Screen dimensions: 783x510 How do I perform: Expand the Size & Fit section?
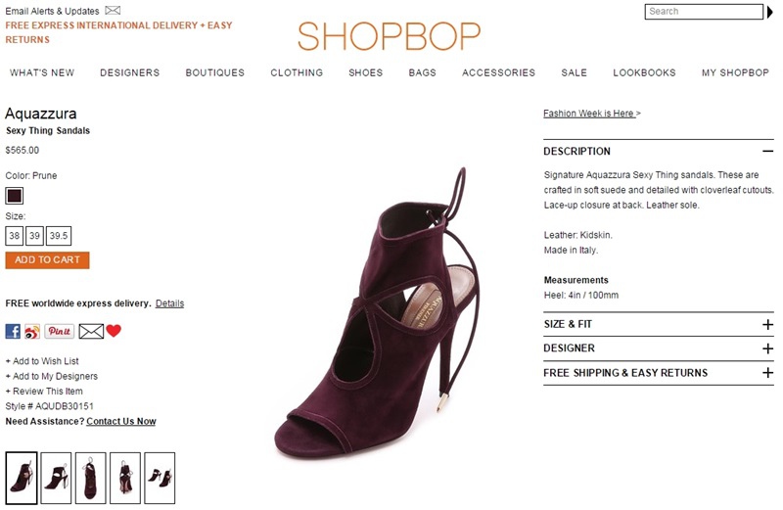click(x=768, y=325)
